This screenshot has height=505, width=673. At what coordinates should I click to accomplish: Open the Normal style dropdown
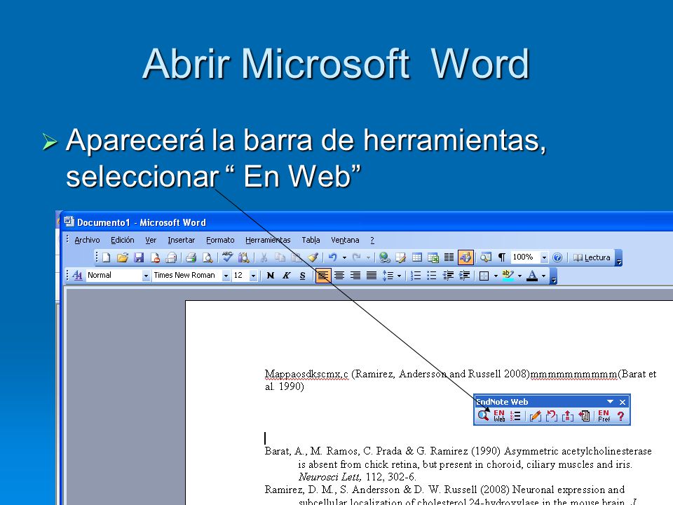point(146,276)
